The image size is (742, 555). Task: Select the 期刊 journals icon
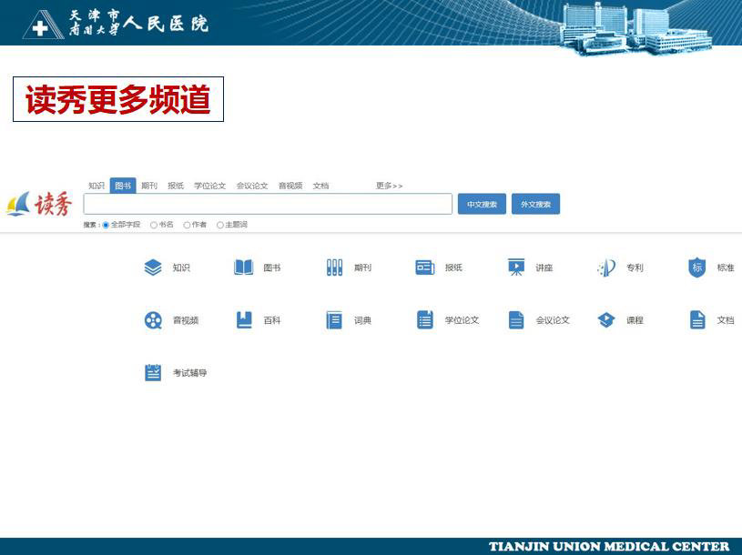(x=334, y=267)
